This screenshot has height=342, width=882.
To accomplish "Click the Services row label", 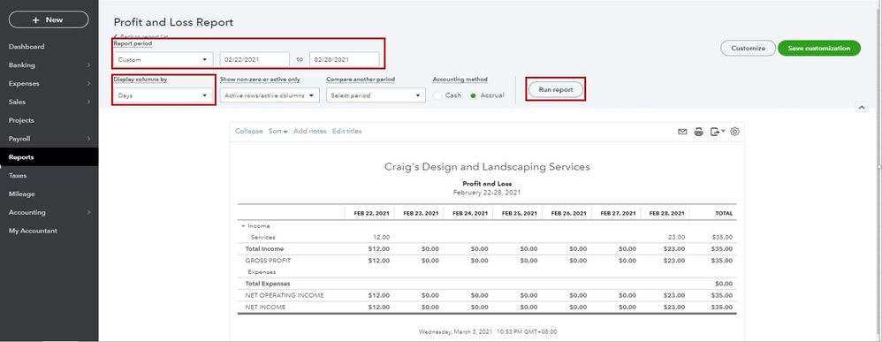I will (262, 238).
